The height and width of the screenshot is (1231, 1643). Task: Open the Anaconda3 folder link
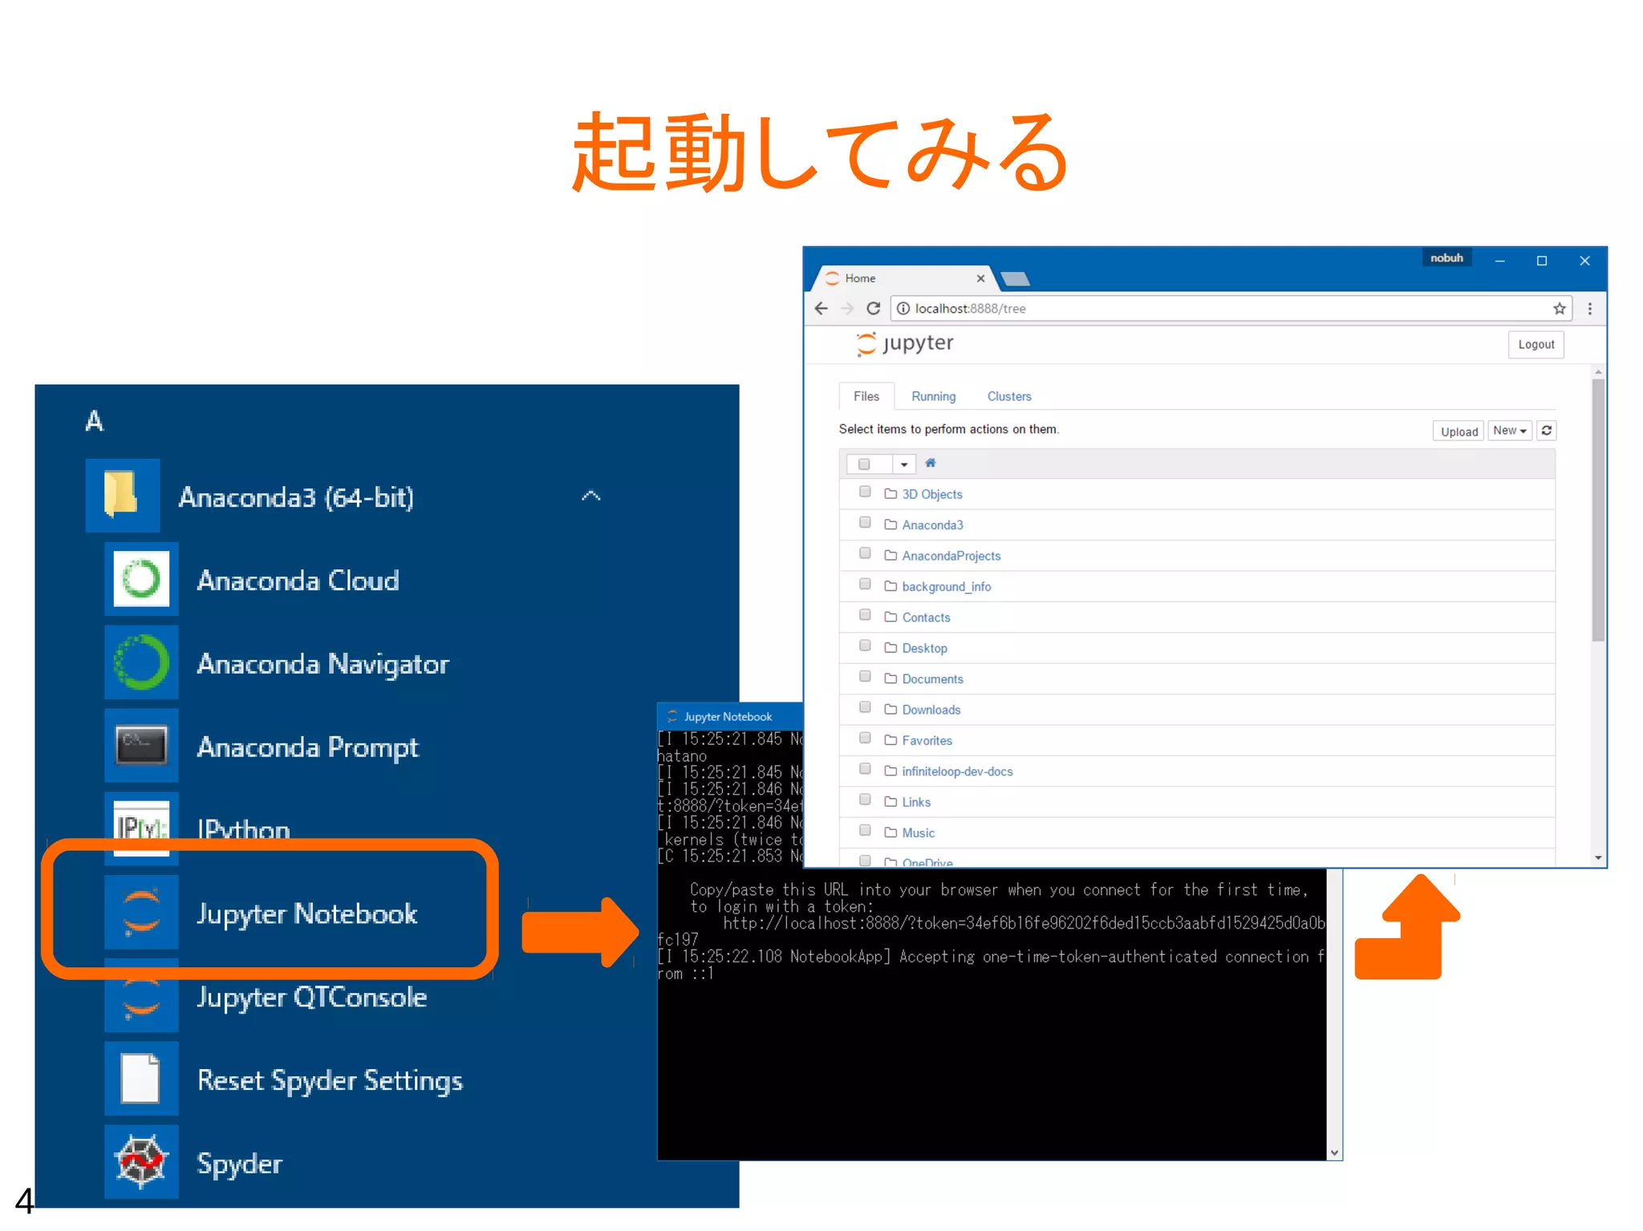point(933,525)
